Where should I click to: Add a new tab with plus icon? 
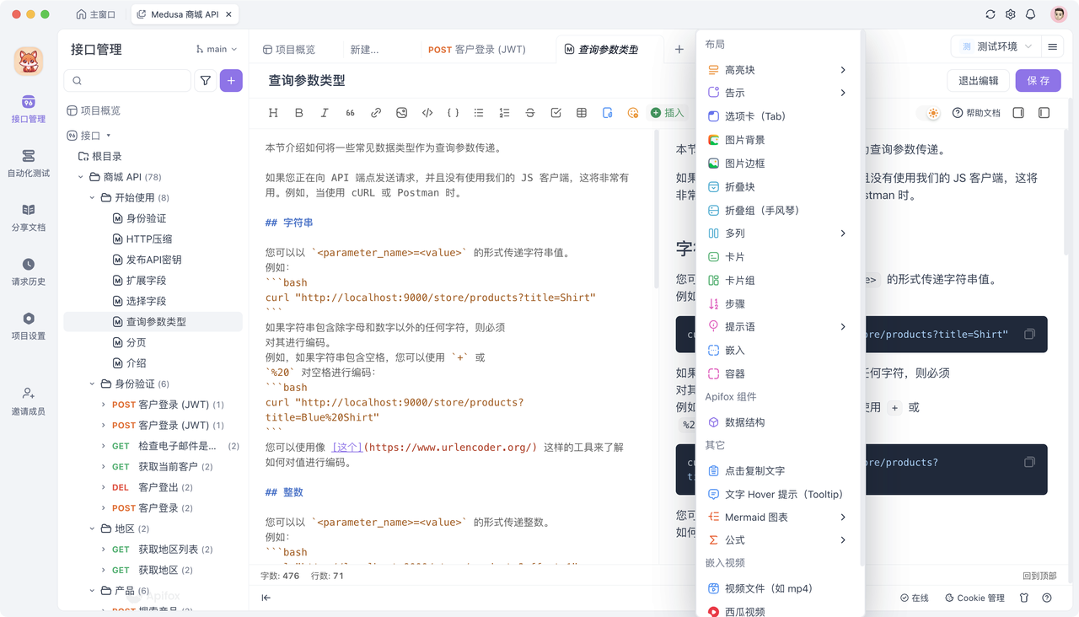pyautogui.click(x=679, y=50)
